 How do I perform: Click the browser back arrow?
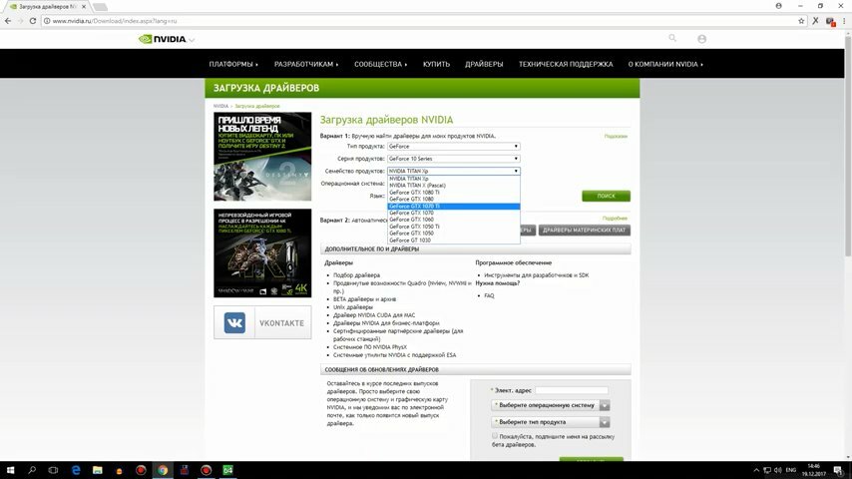[x=8, y=21]
